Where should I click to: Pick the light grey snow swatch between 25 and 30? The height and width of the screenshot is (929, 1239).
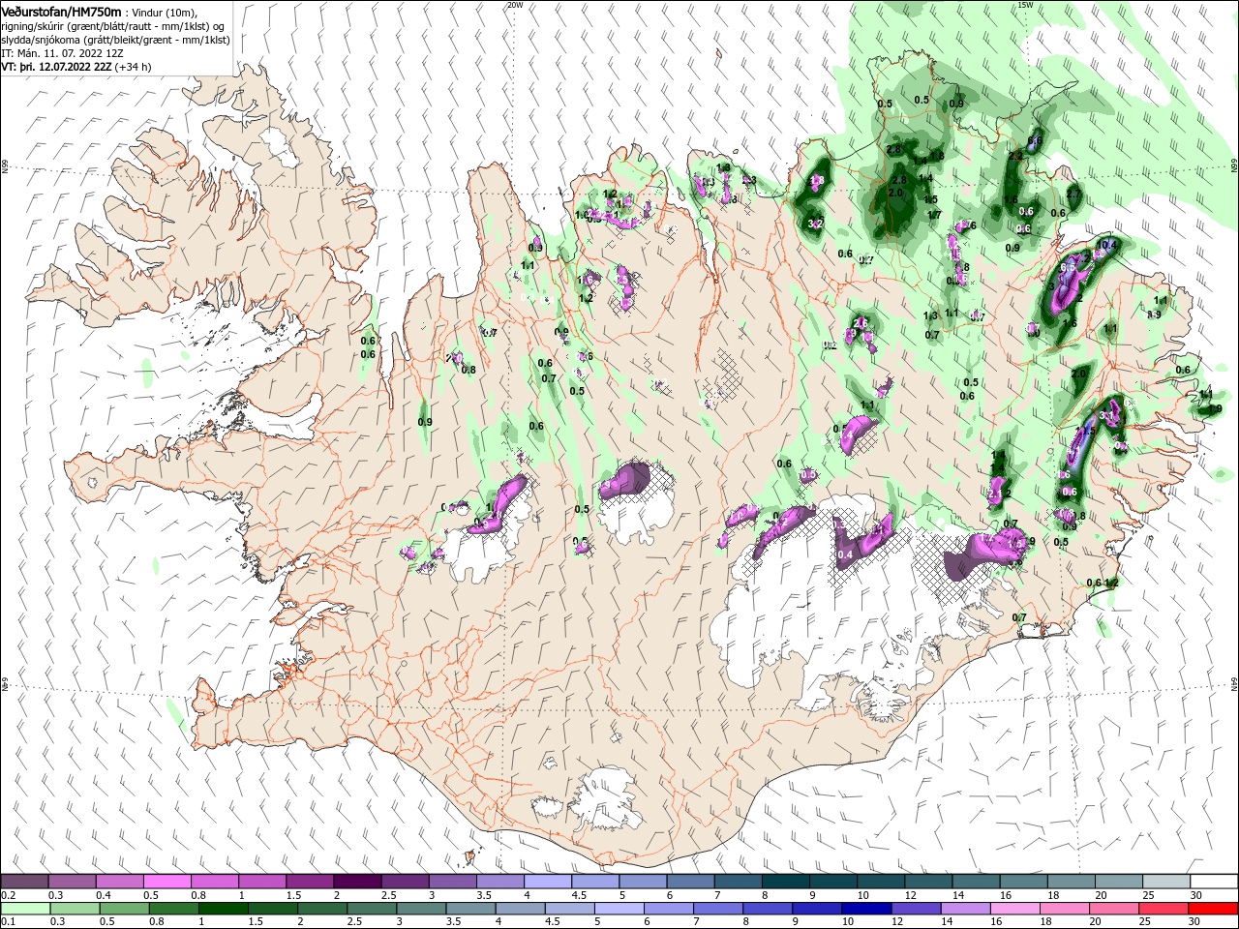click(x=1166, y=882)
